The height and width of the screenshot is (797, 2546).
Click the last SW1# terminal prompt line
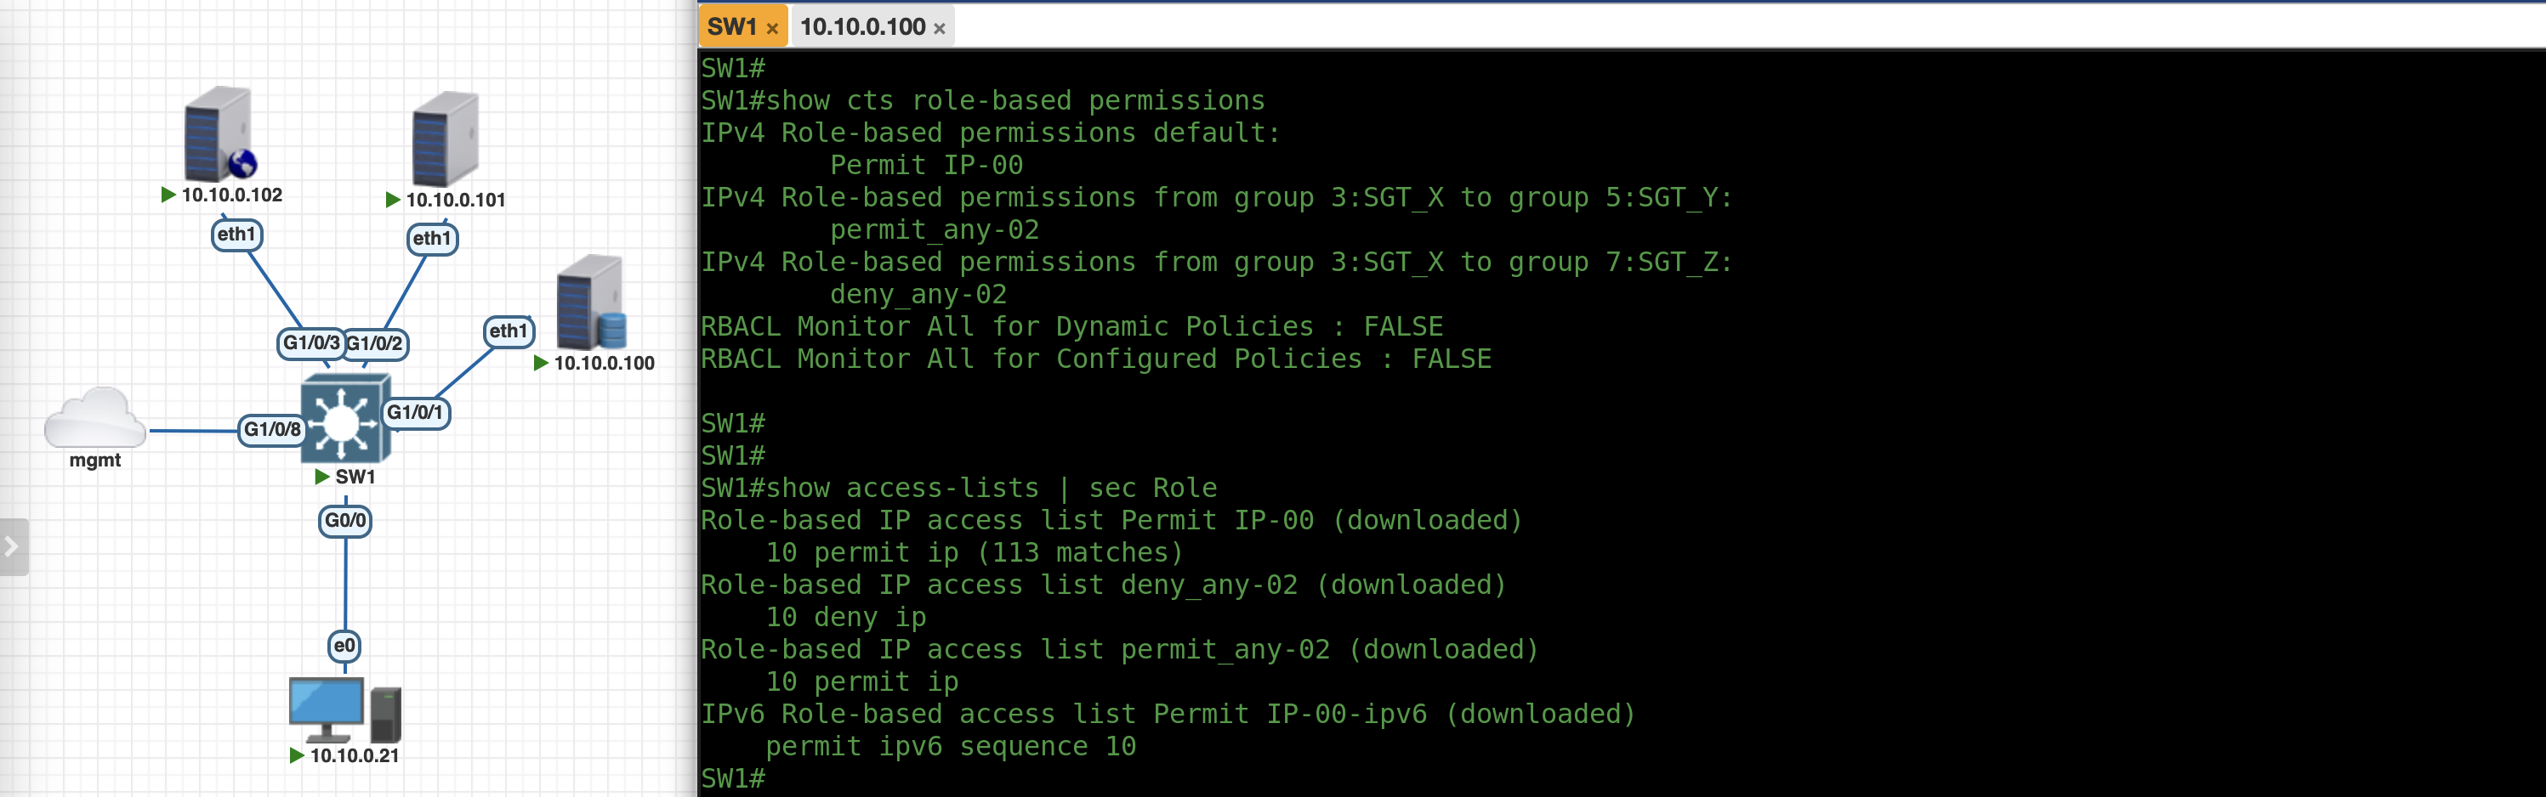pos(733,778)
